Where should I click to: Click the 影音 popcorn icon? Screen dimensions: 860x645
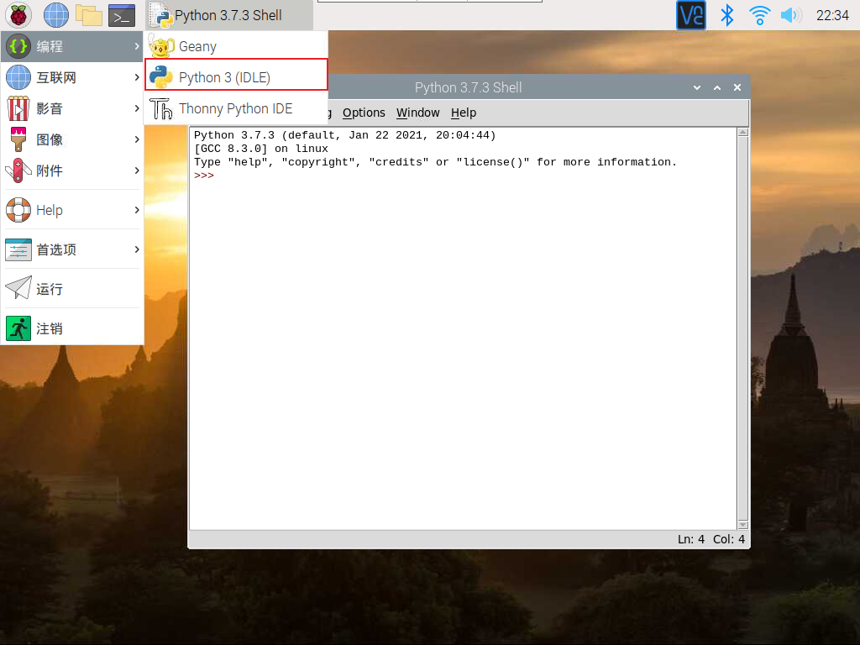click(18, 108)
